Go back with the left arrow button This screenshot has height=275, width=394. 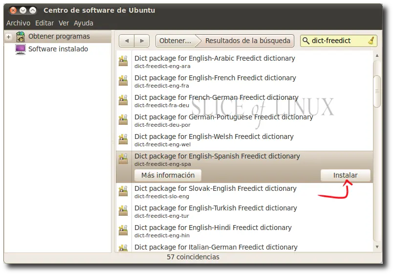click(127, 41)
